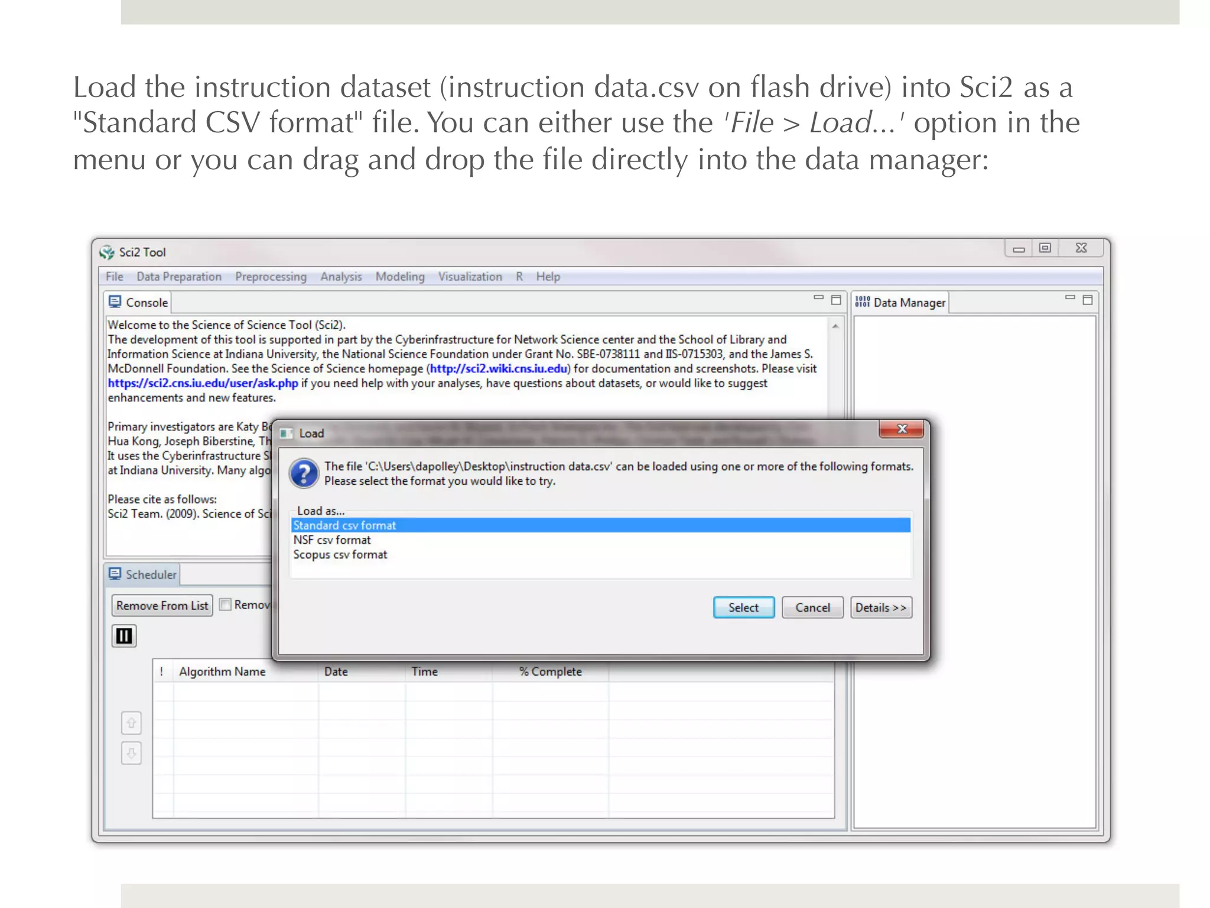The image size is (1210, 908).
Task: Click the % Complete column header
Action: click(x=551, y=672)
